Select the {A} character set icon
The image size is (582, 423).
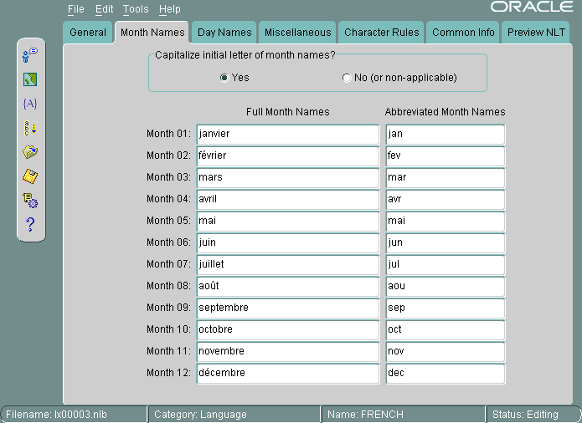30,104
